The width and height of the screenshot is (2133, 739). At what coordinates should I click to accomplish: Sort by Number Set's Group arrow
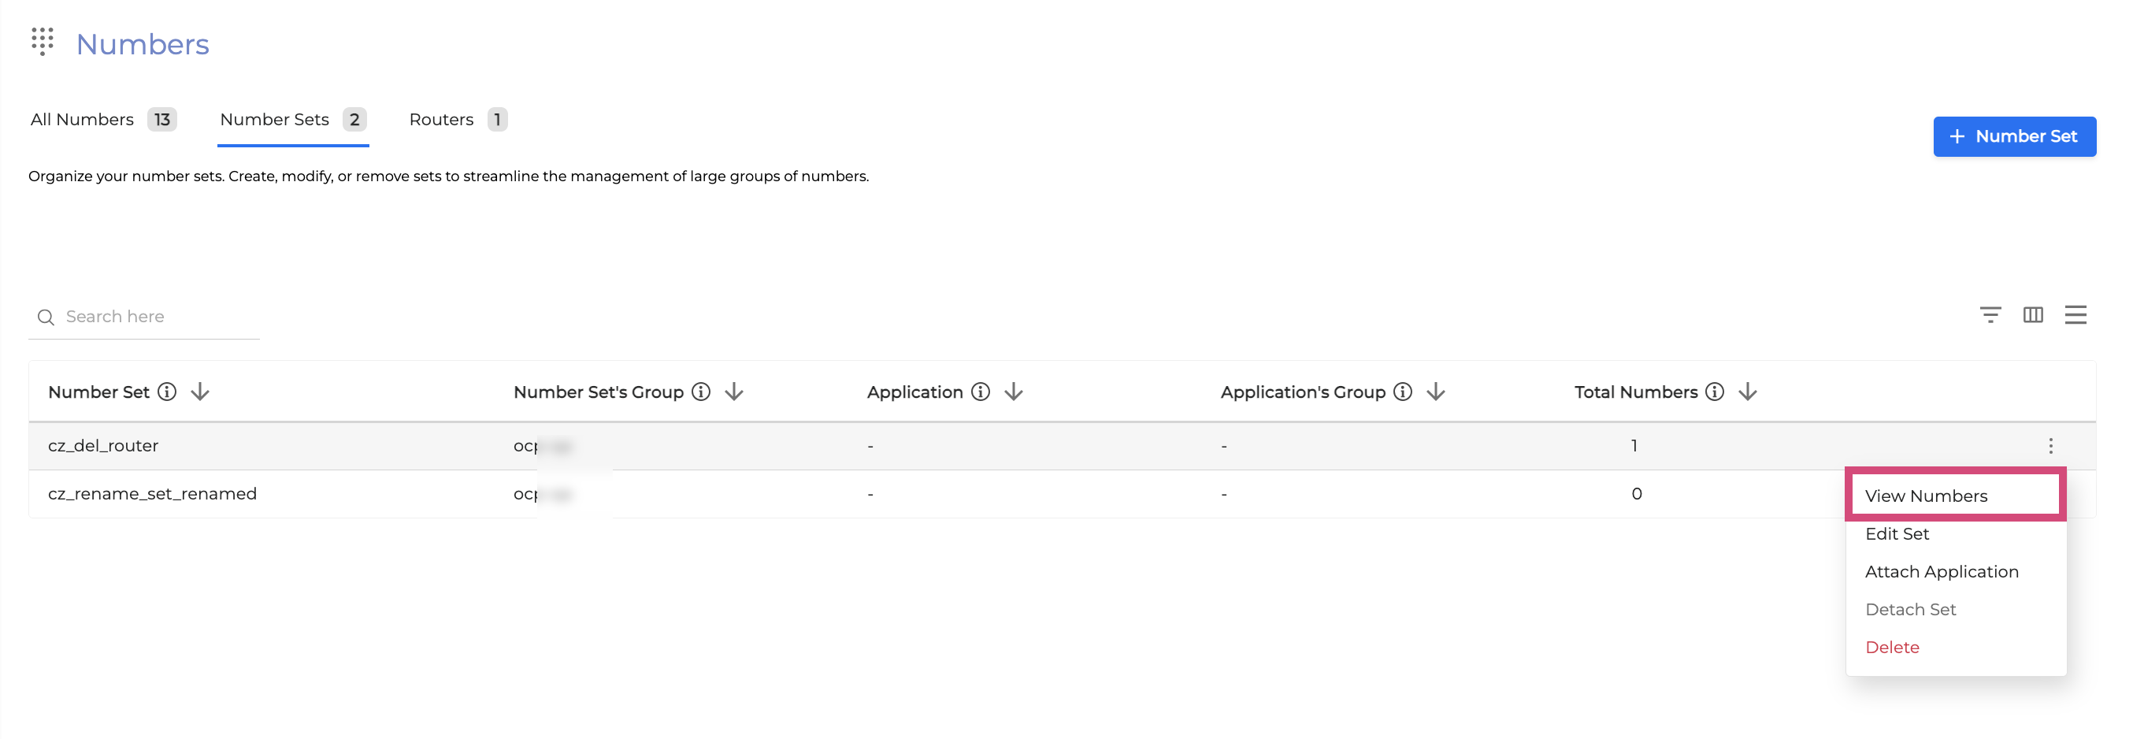pos(734,392)
